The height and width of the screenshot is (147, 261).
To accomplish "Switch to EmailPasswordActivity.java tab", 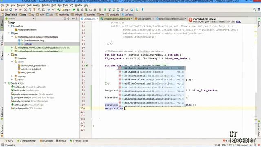I will pos(171,19).
